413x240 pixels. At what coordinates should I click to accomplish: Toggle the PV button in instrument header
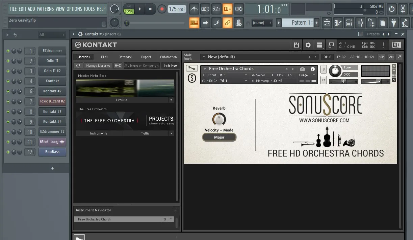(394, 80)
